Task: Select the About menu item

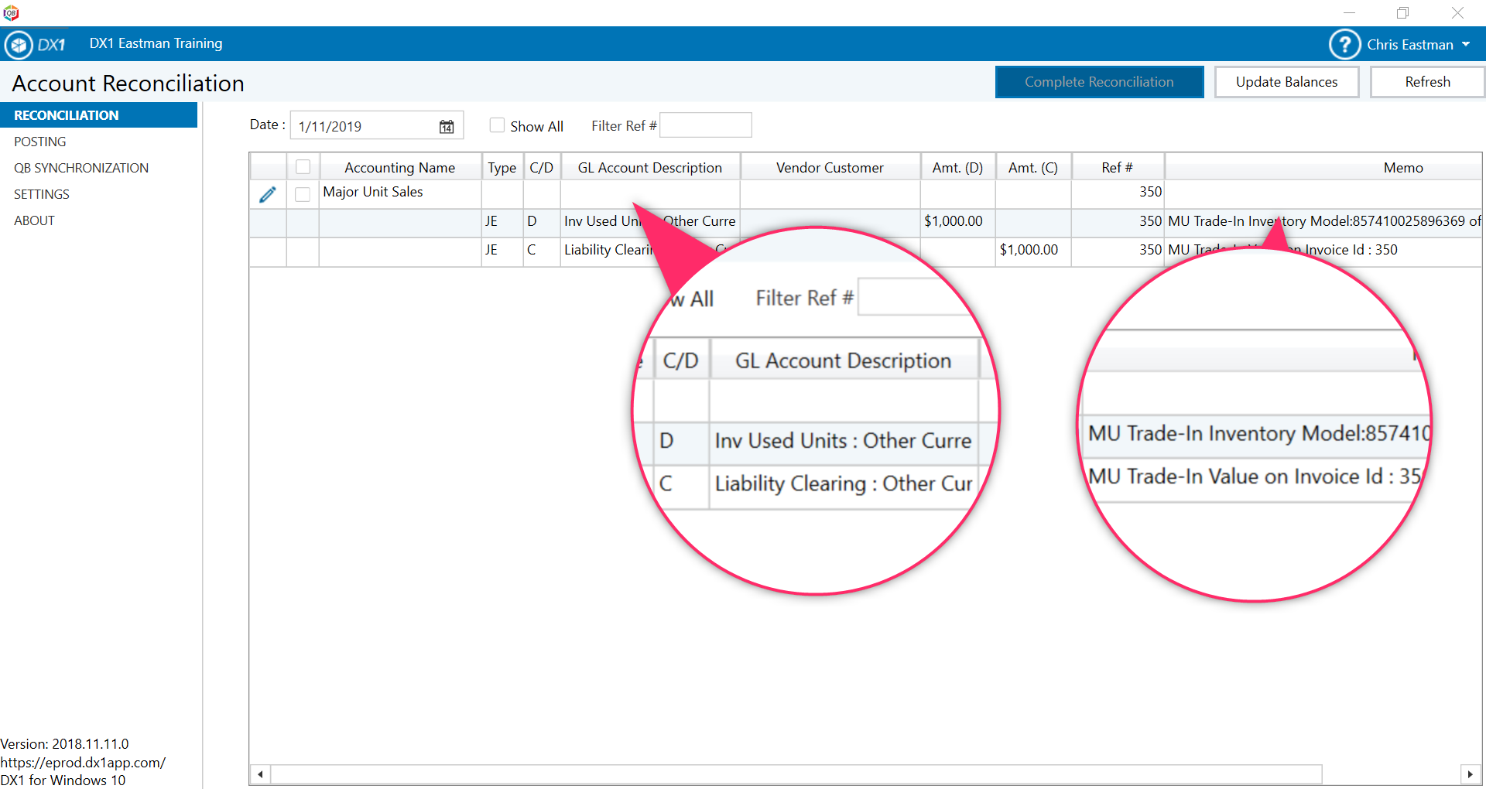Action: click(x=34, y=220)
